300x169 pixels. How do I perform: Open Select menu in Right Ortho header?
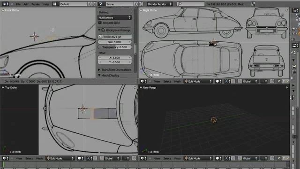167,81
